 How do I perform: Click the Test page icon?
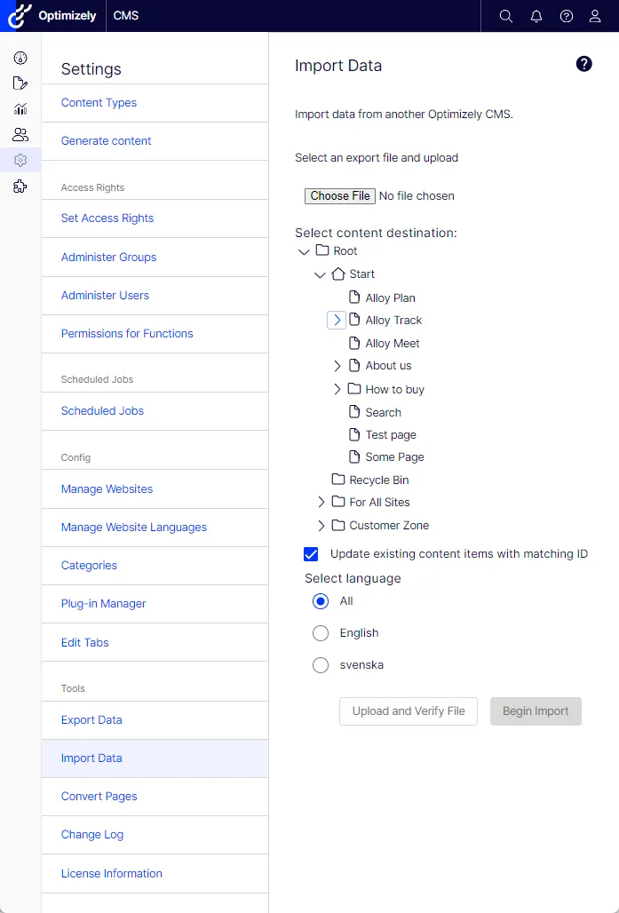click(x=354, y=434)
